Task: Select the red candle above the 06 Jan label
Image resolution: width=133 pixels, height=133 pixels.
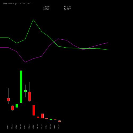Action: coord(13,108)
